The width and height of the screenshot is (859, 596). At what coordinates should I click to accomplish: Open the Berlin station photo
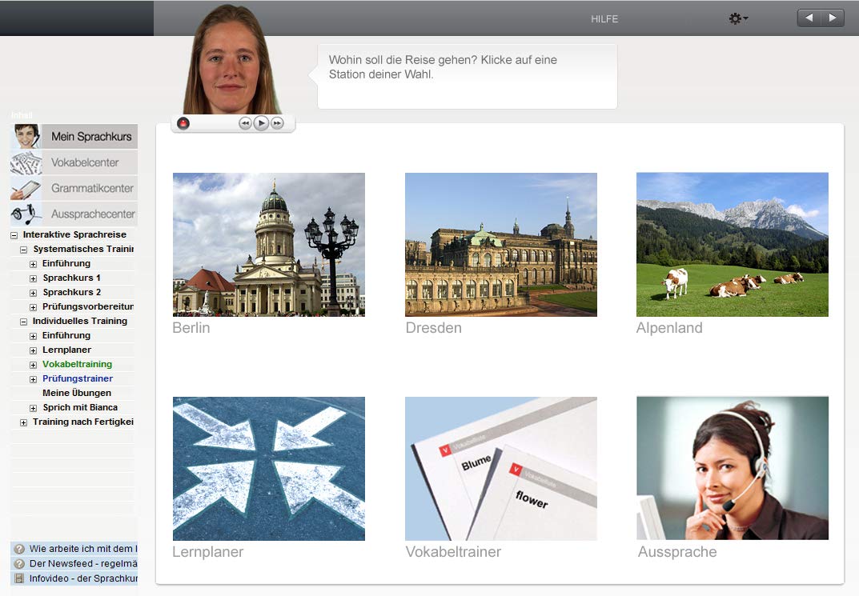tap(269, 245)
